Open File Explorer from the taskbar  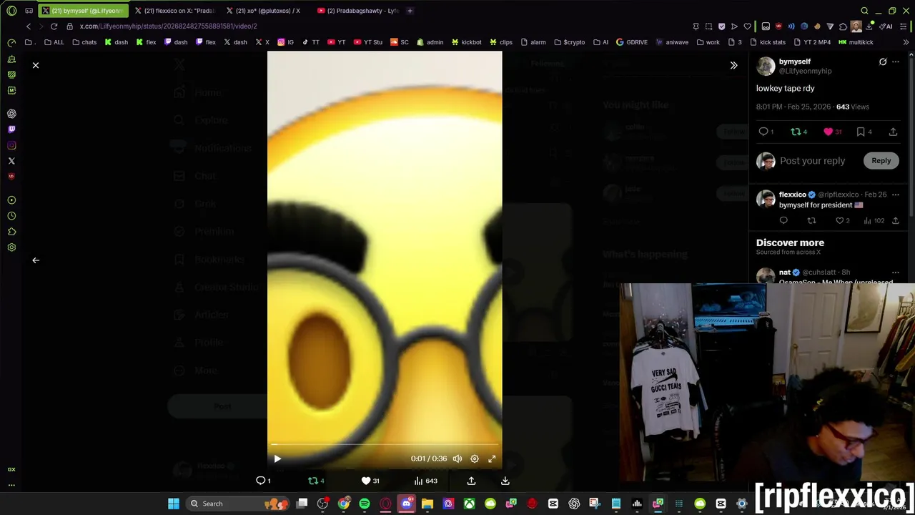[427, 504]
